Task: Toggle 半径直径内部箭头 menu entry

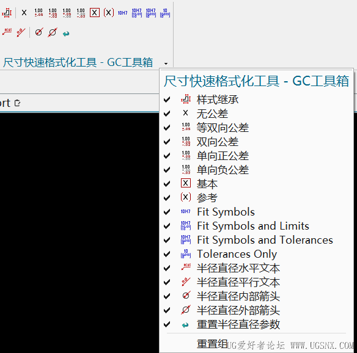Action: 256,296
